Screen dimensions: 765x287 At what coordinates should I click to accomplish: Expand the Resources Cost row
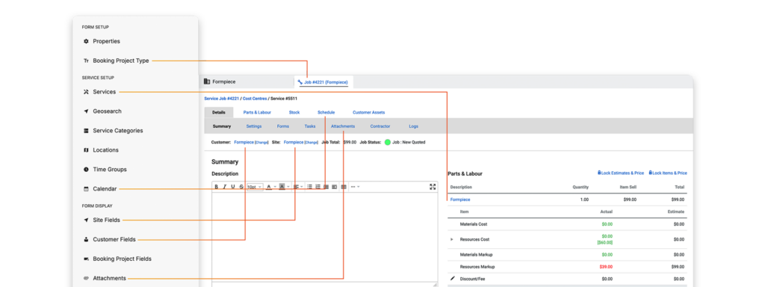[x=451, y=240]
